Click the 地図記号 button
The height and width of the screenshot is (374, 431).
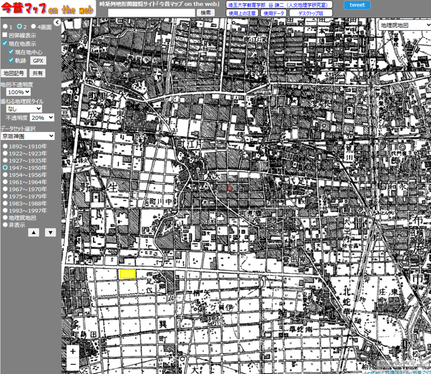[14, 73]
